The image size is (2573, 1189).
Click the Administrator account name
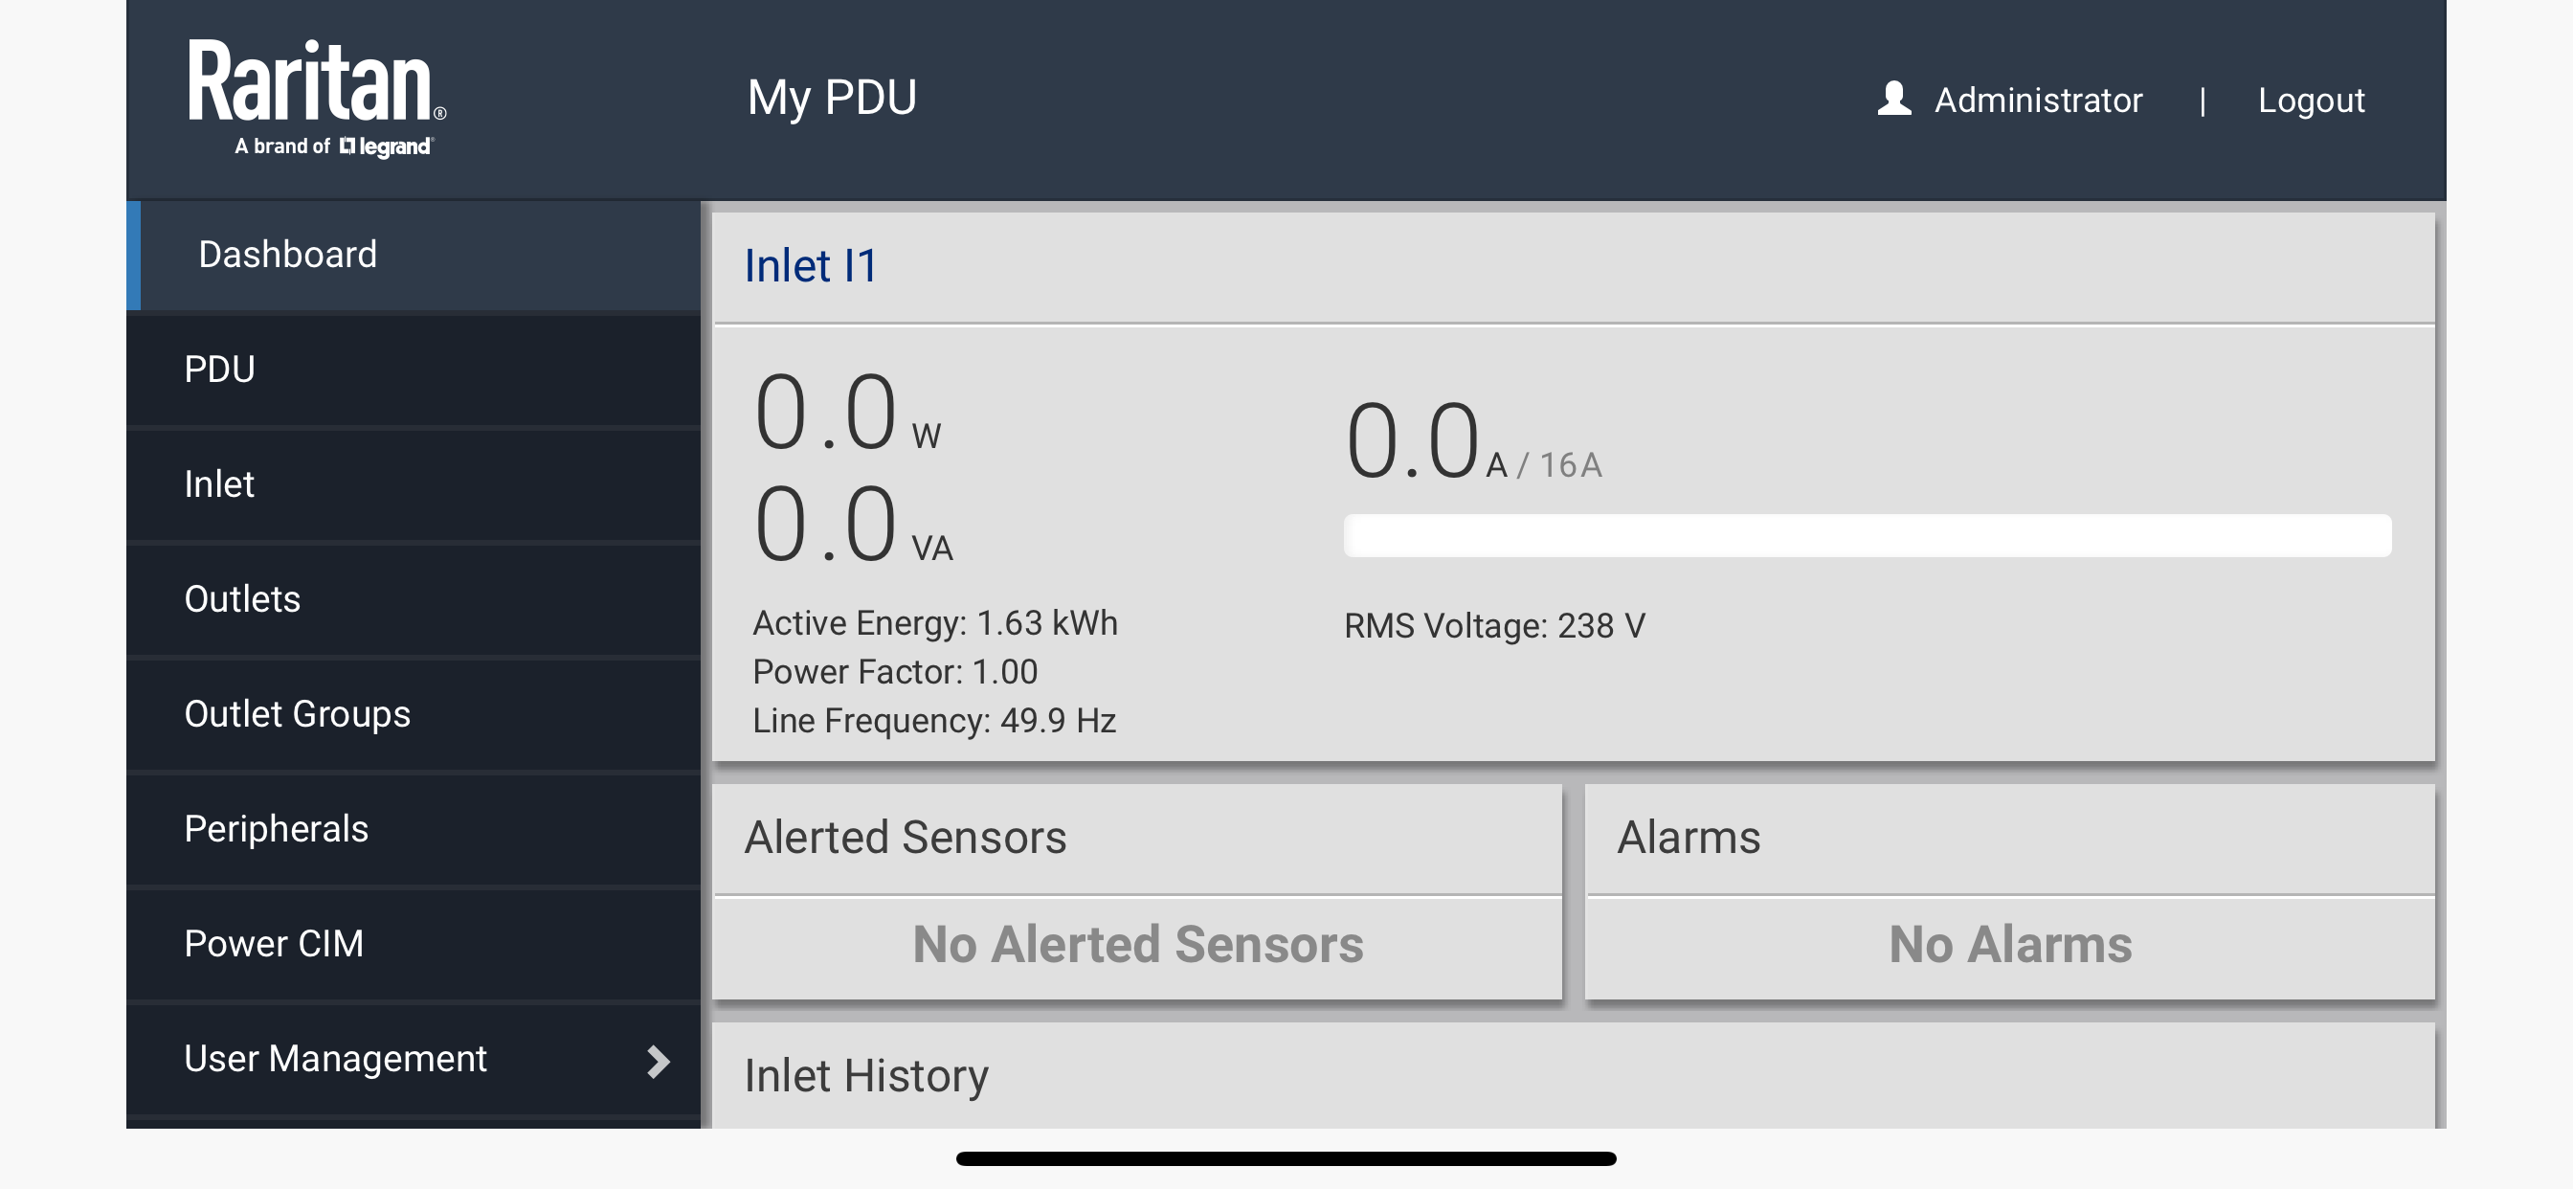tap(2038, 100)
